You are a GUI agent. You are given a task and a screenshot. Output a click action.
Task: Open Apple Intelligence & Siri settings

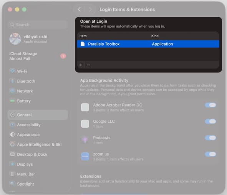tap(38, 144)
